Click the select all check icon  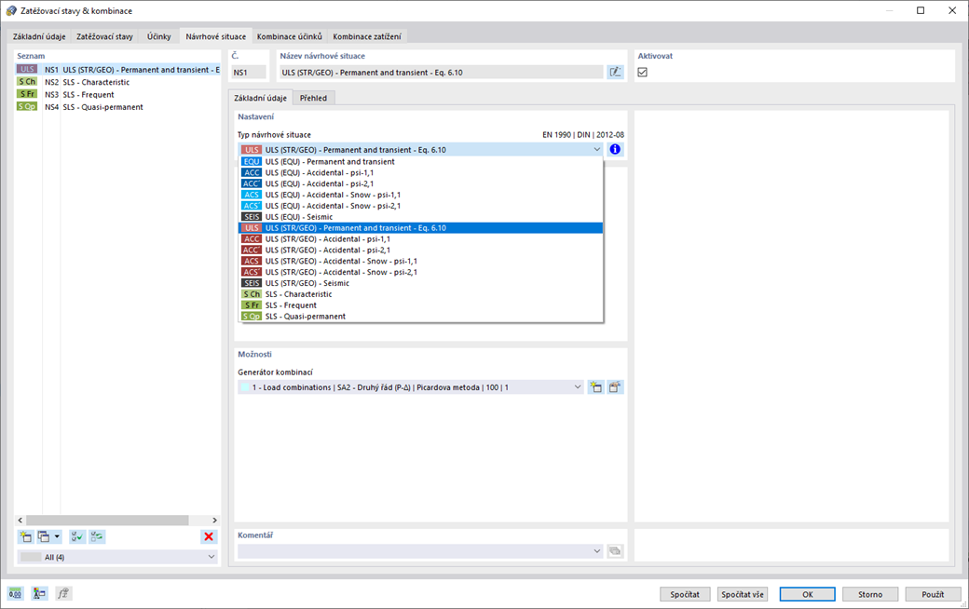[x=77, y=536]
